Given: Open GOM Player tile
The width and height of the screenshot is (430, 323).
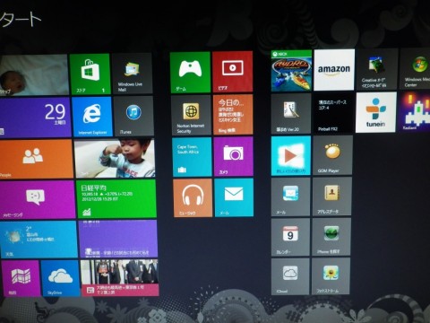Looking at the screenshot, I should click(332, 155).
